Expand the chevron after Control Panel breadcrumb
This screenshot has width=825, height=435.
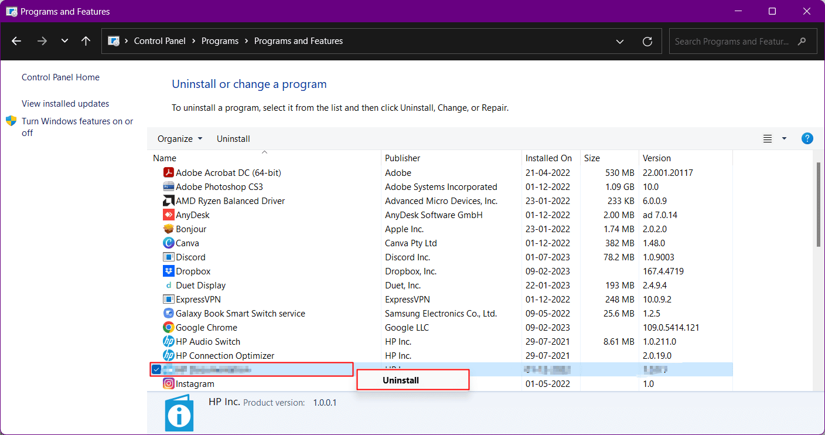194,41
